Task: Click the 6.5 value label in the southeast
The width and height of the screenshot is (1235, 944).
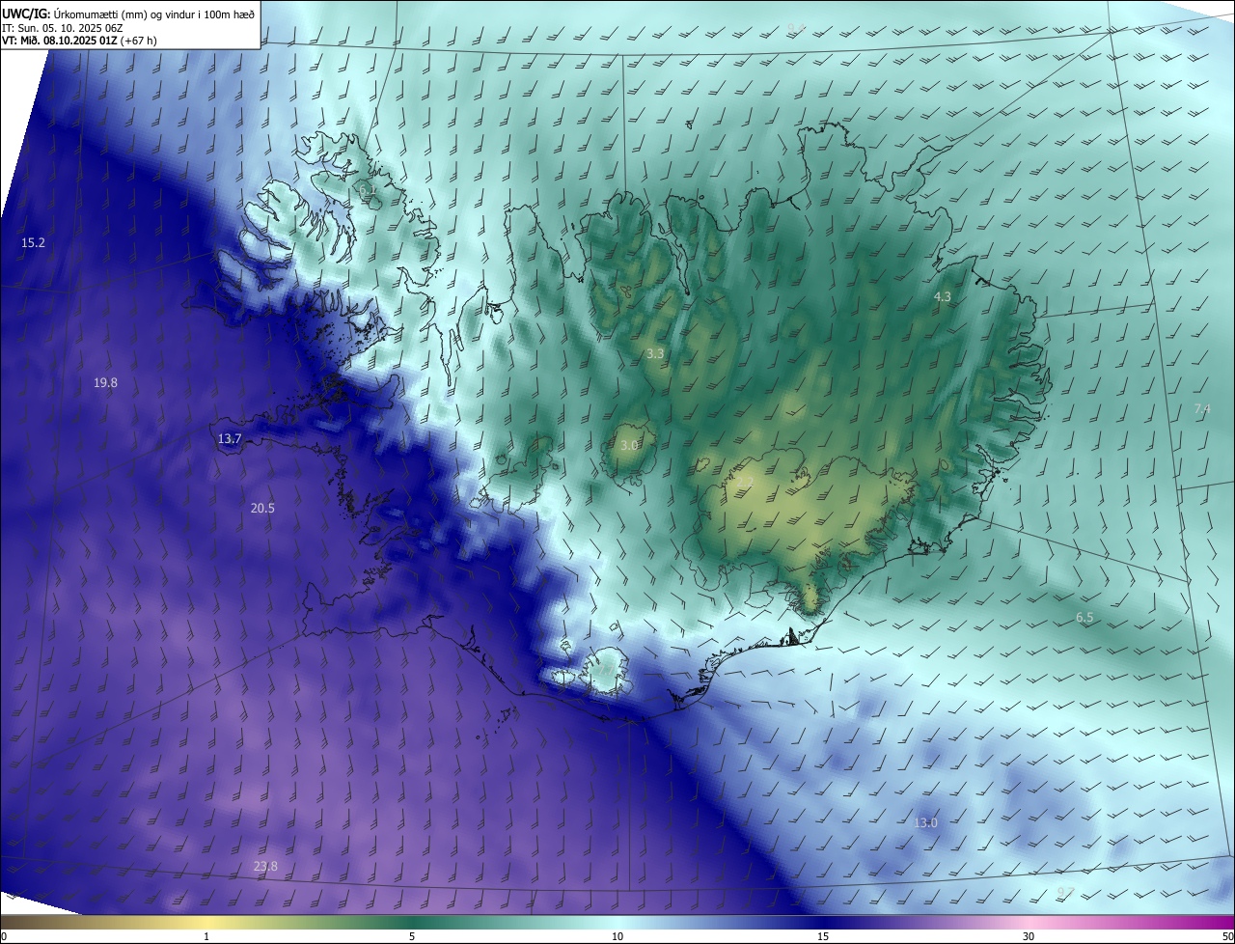Action: pos(1084,617)
